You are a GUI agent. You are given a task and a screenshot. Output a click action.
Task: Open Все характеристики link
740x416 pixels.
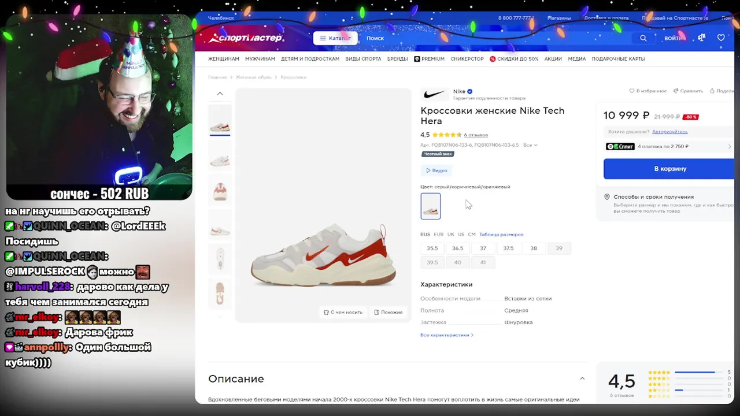447,335
